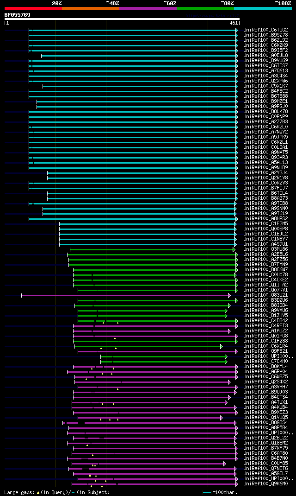Image resolution: width=296 pixels, height=496 pixels.
Task: Click the yellow gap marker icon in bottom legend
Action: (x=38, y=492)
